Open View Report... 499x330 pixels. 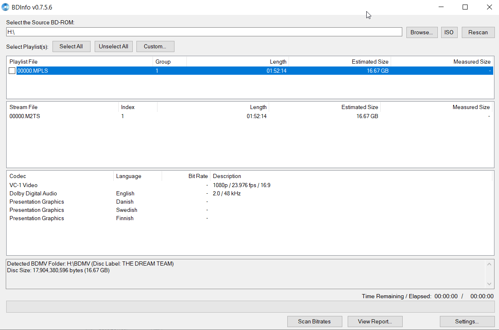[x=375, y=321]
